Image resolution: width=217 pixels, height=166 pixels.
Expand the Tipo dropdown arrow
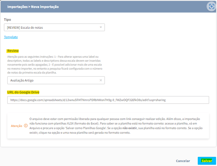pos(101,27)
